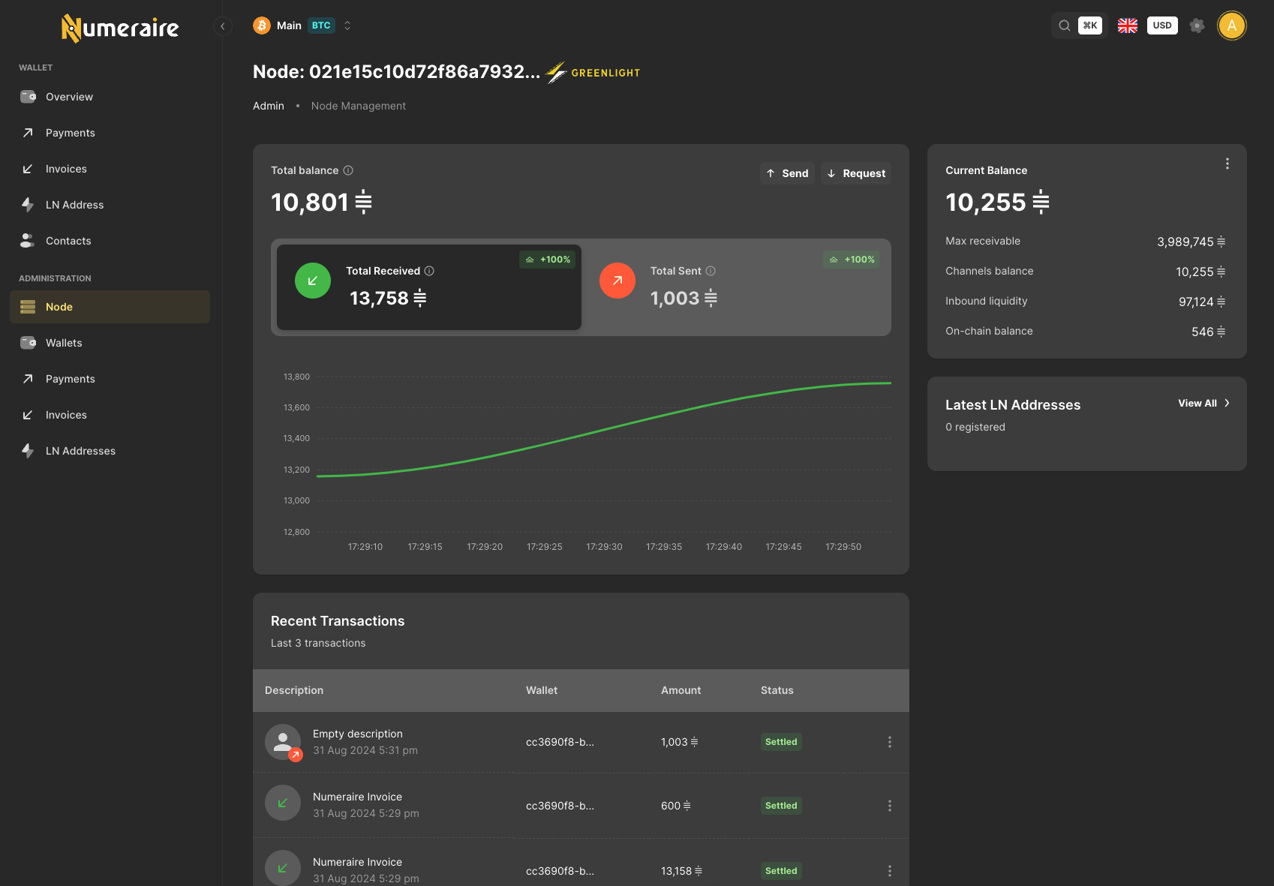Open LN Addresses administration page
Image resolution: width=1274 pixels, height=886 pixels.
coord(110,451)
